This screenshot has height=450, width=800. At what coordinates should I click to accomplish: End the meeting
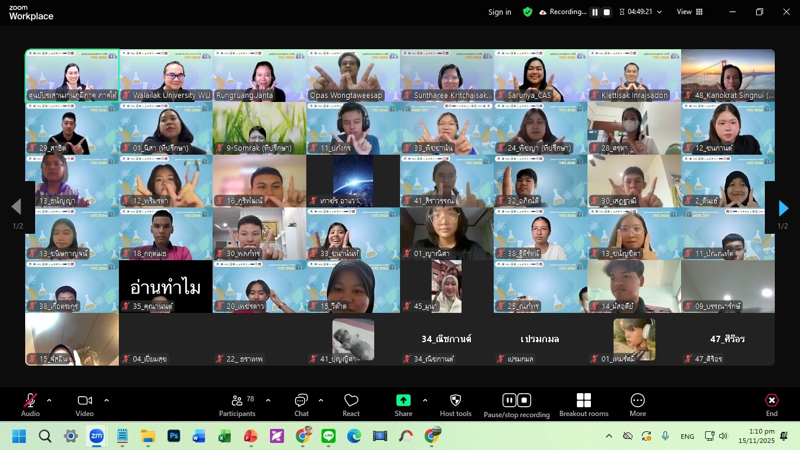(772, 405)
